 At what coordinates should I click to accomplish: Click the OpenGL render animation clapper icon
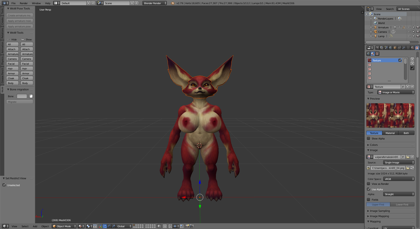[191, 226]
